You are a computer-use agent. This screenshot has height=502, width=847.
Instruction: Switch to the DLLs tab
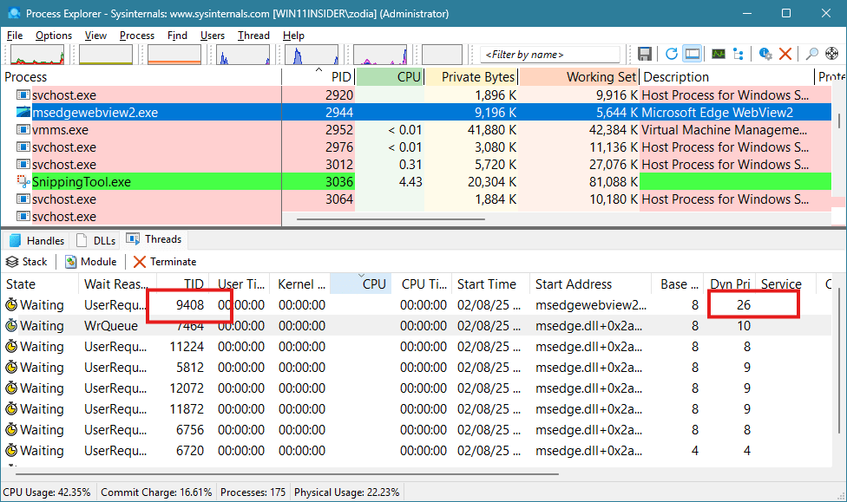coord(96,240)
